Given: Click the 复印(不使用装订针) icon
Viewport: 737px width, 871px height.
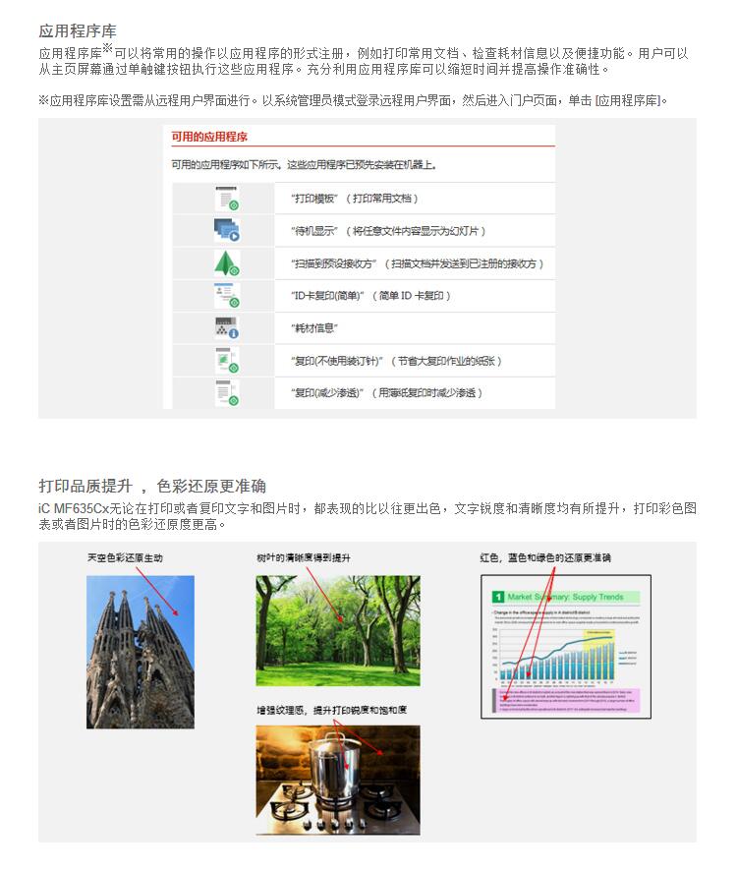Looking at the screenshot, I should 227,360.
